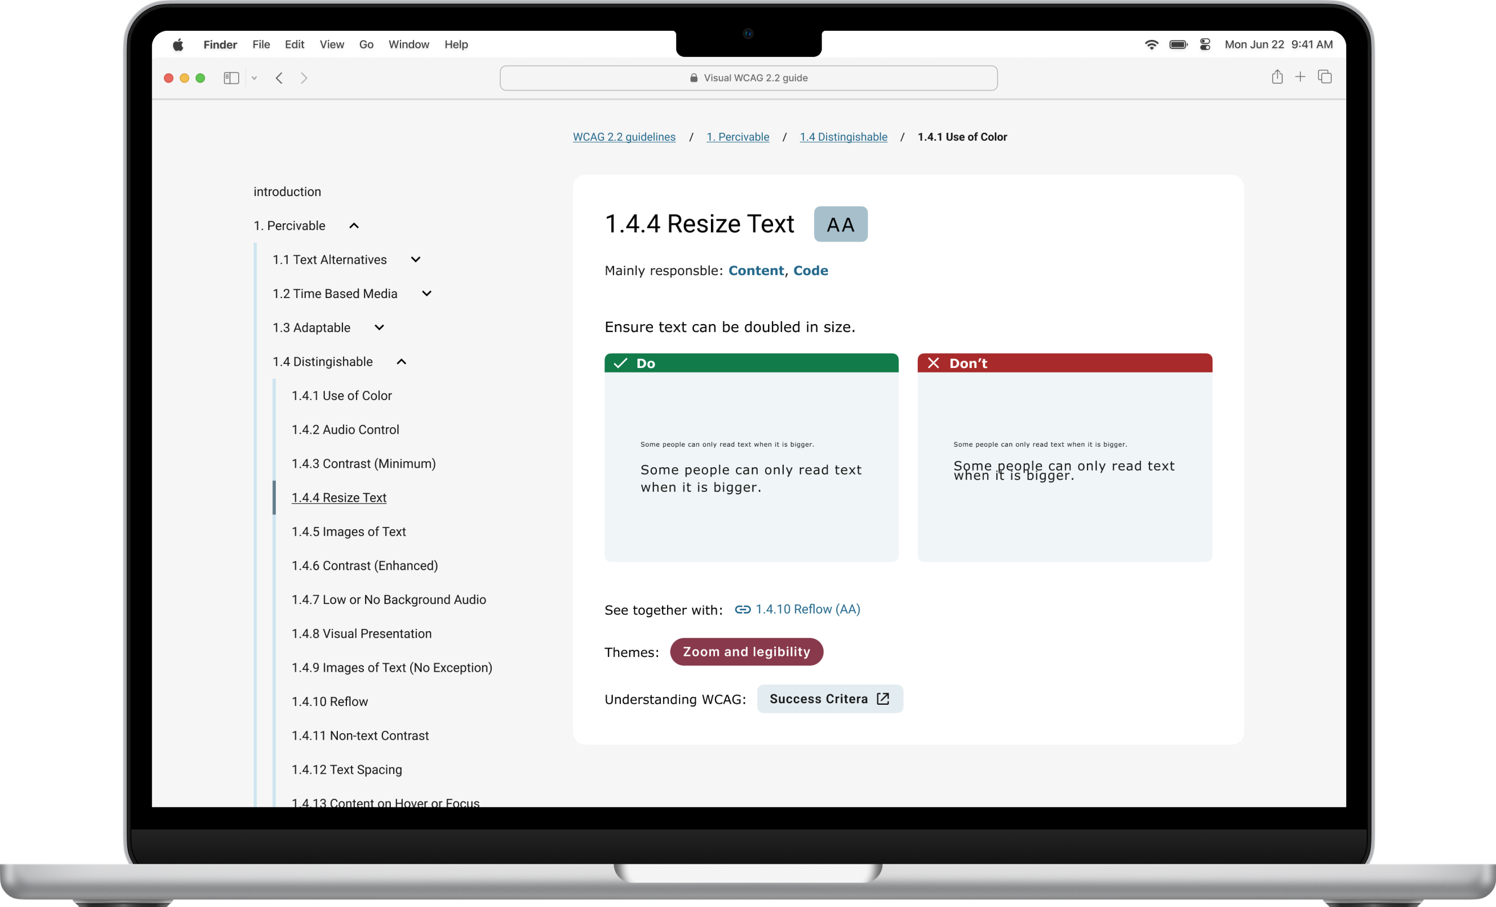The height and width of the screenshot is (907, 1496).
Task: Open the Wi-Fi status icon
Action: click(x=1151, y=44)
